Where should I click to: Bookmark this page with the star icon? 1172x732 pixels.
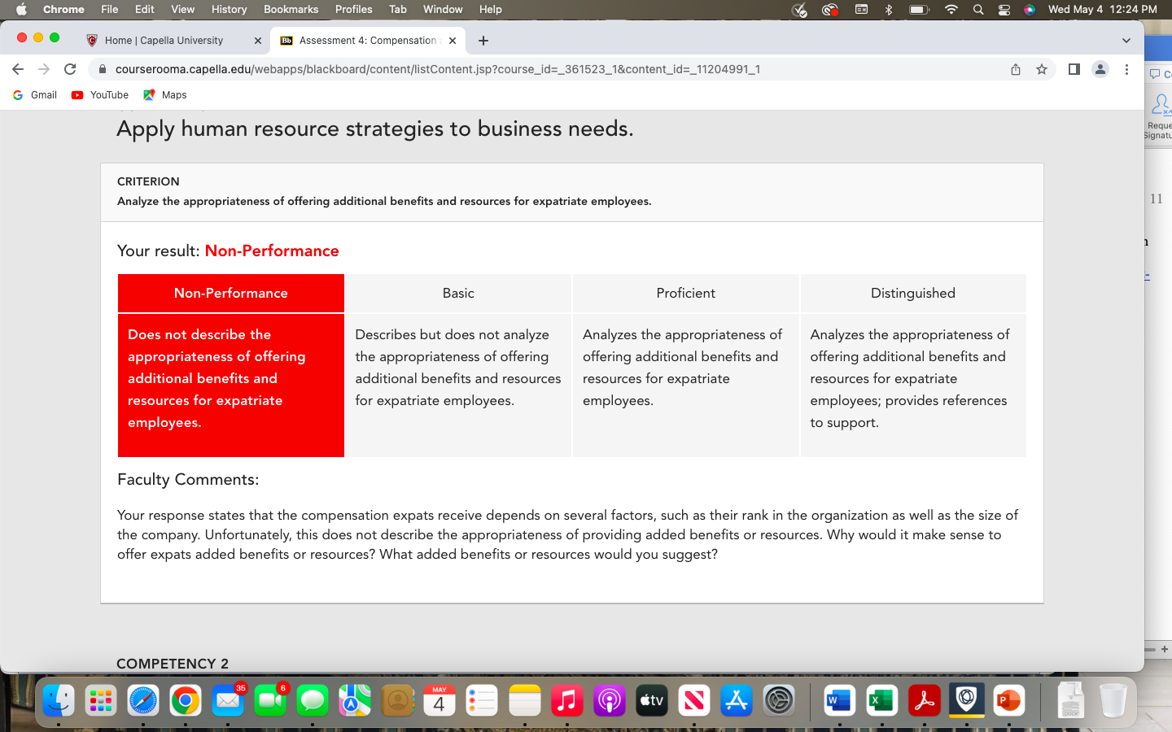(x=1042, y=69)
